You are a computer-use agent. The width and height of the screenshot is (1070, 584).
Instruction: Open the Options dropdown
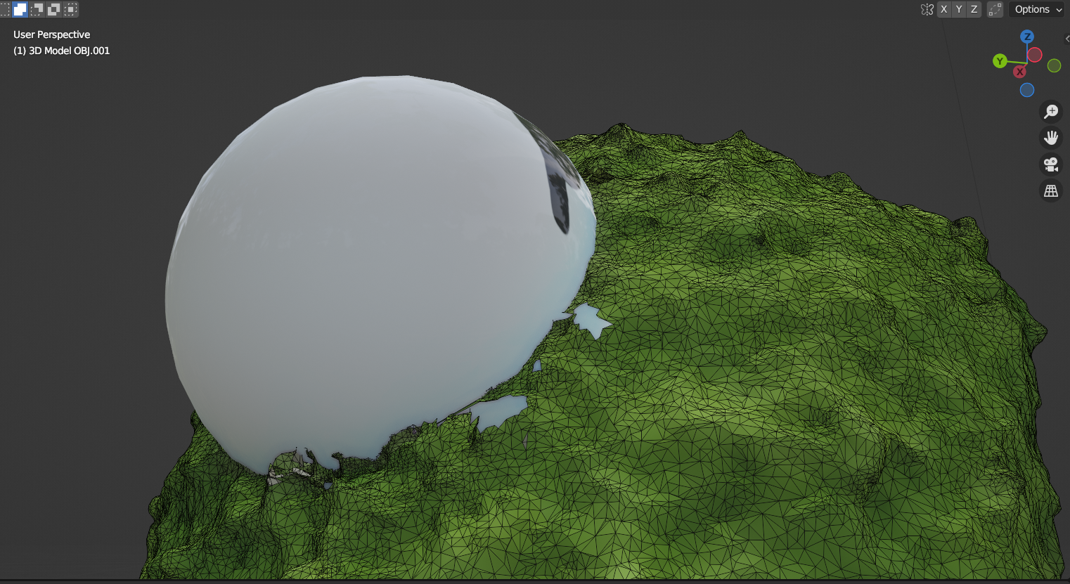[x=1038, y=9]
